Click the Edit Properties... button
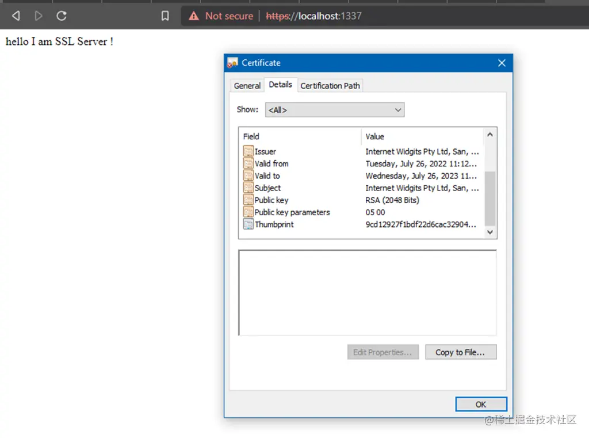The image size is (589, 438). [383, 352]
